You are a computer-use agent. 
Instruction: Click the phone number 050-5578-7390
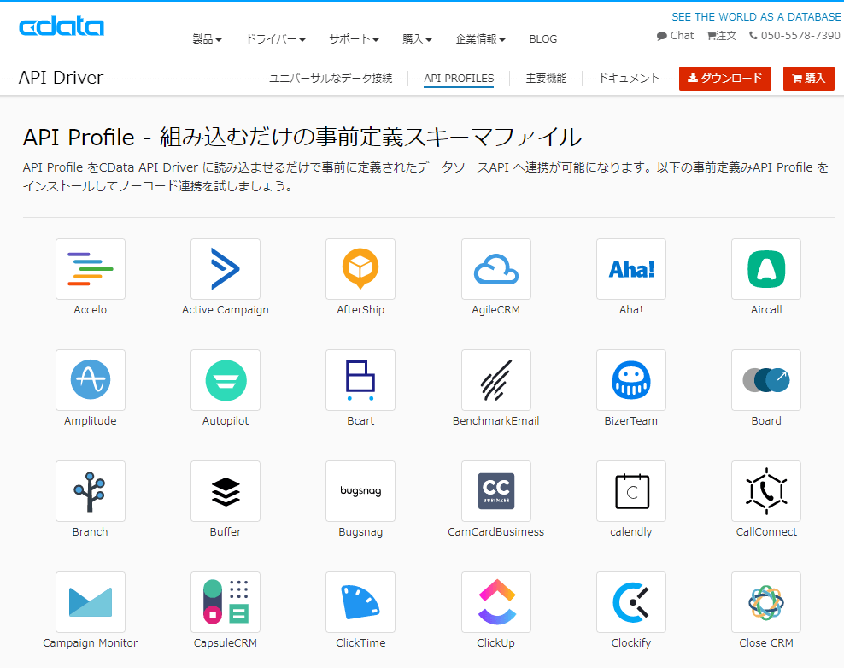pyautogui.click(x=794, y=36)
